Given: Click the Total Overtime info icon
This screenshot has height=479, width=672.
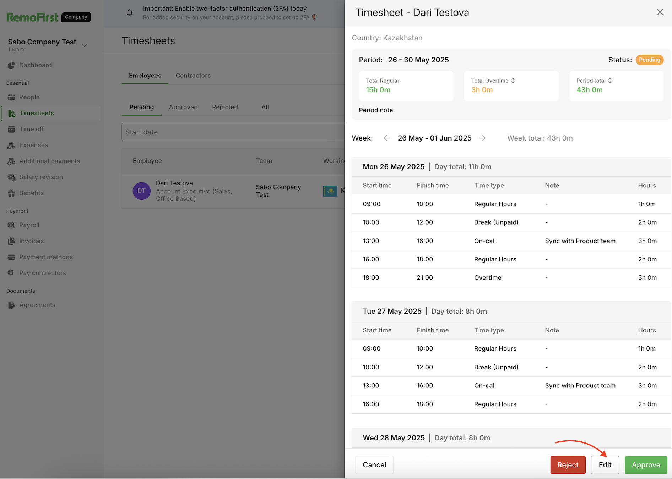Looking at the screenshot, I should click(x=513, y=81).
